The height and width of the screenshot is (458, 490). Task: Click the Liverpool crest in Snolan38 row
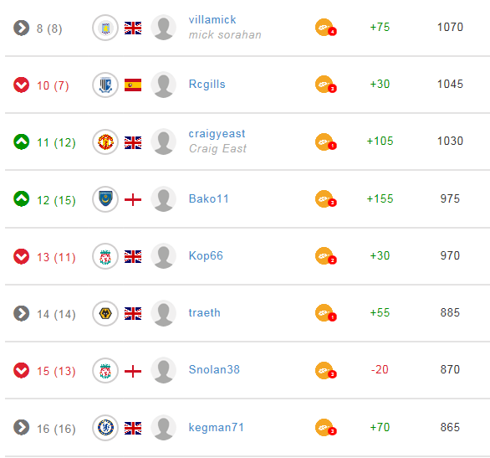(x=105, y=371)
